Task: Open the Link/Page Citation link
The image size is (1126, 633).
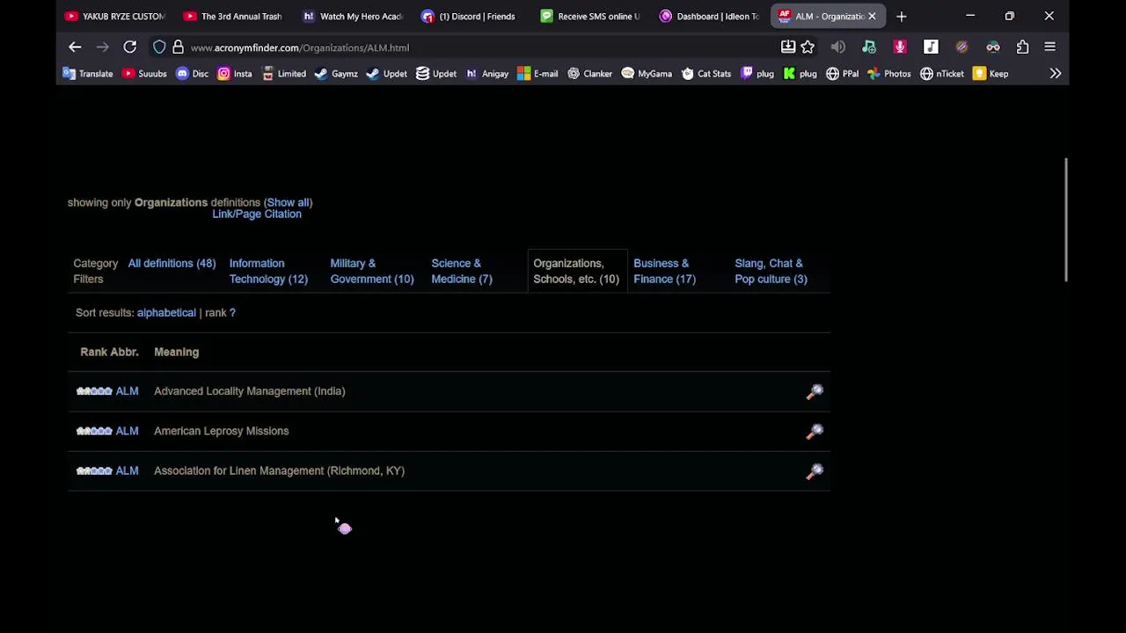Action: coord(257,215)
